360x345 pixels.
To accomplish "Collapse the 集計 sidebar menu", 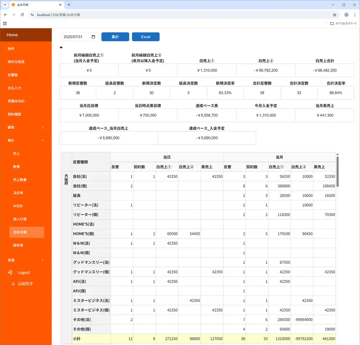I will (x=42, y=140).
